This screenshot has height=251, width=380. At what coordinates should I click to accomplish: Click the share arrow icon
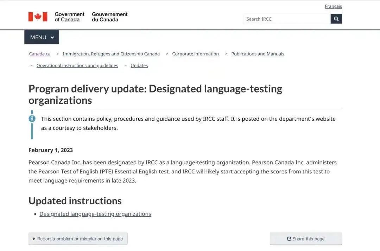[289, 239]
